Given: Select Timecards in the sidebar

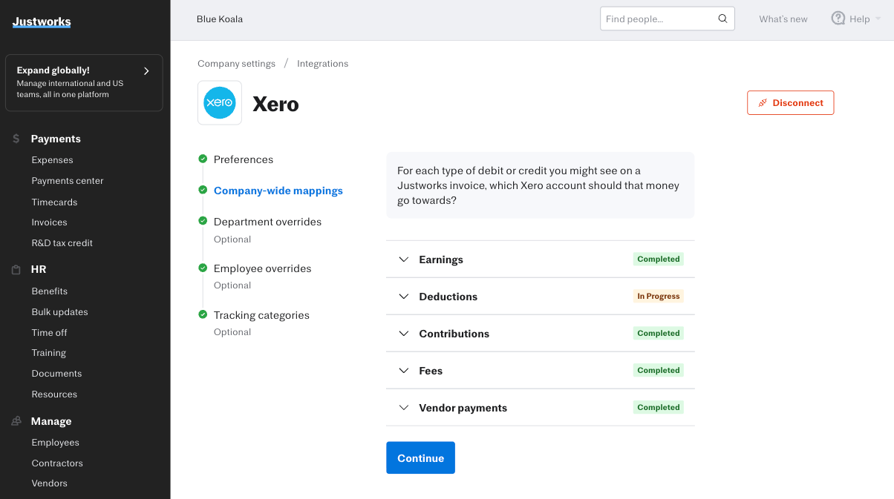Looking at the screenshot, I should click(54, 202).
